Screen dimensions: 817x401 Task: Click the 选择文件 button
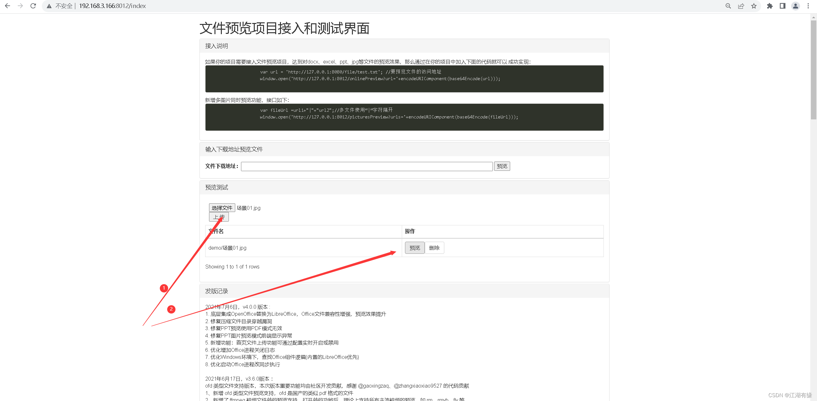222,208
